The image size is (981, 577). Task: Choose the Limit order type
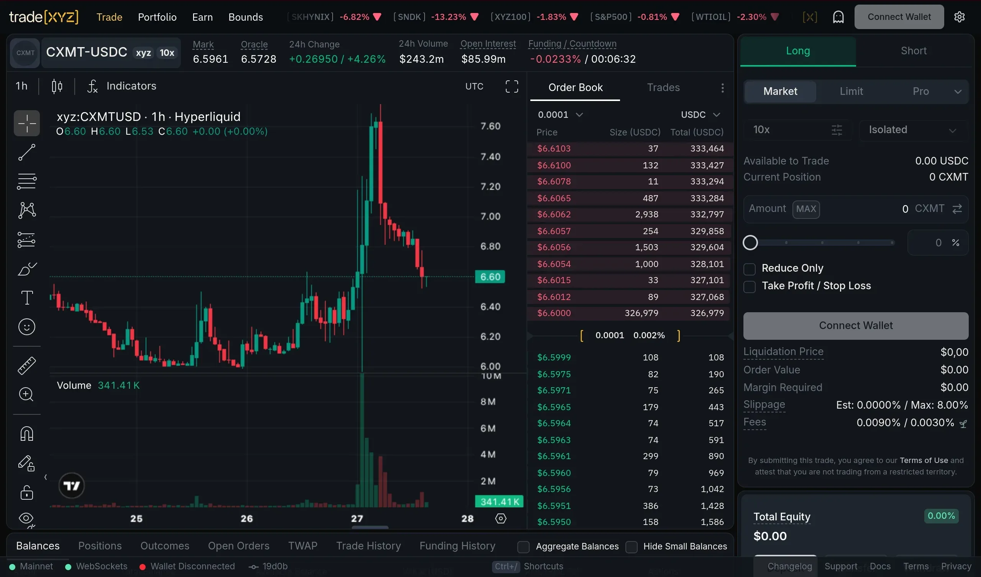point(851,91)
